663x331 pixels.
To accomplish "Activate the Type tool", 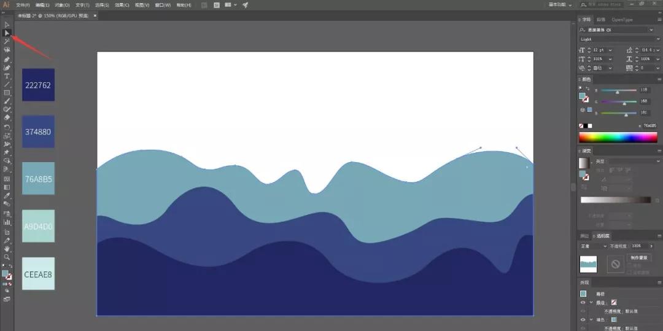I will click(x=7, y=76).
